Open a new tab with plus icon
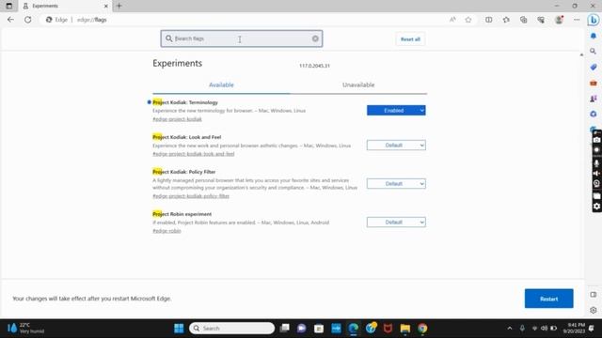 119,6
